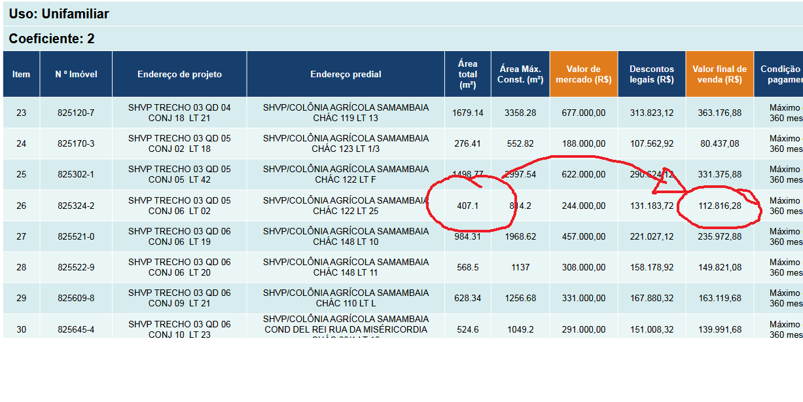
Task: Select property number 825521-0 in row 27
Action: tap(76, 236)
